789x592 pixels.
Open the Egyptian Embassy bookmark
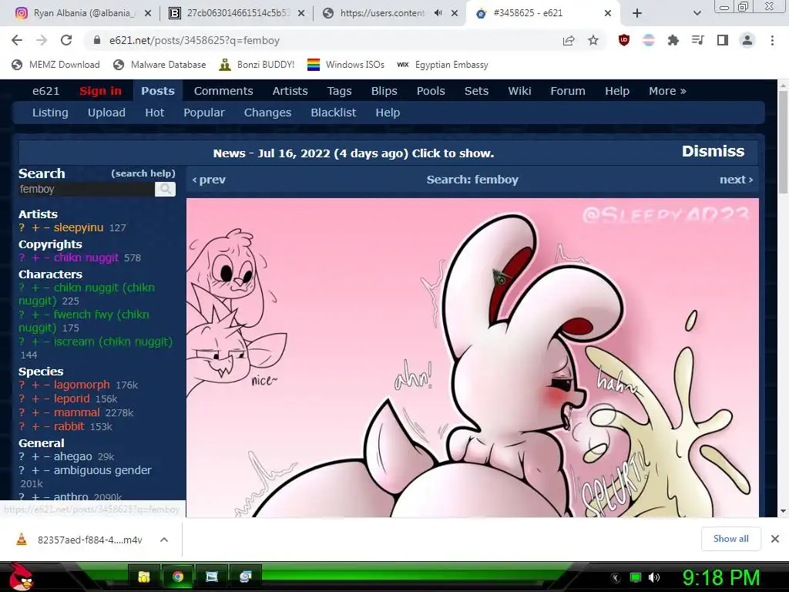click(x=442, y=65)
